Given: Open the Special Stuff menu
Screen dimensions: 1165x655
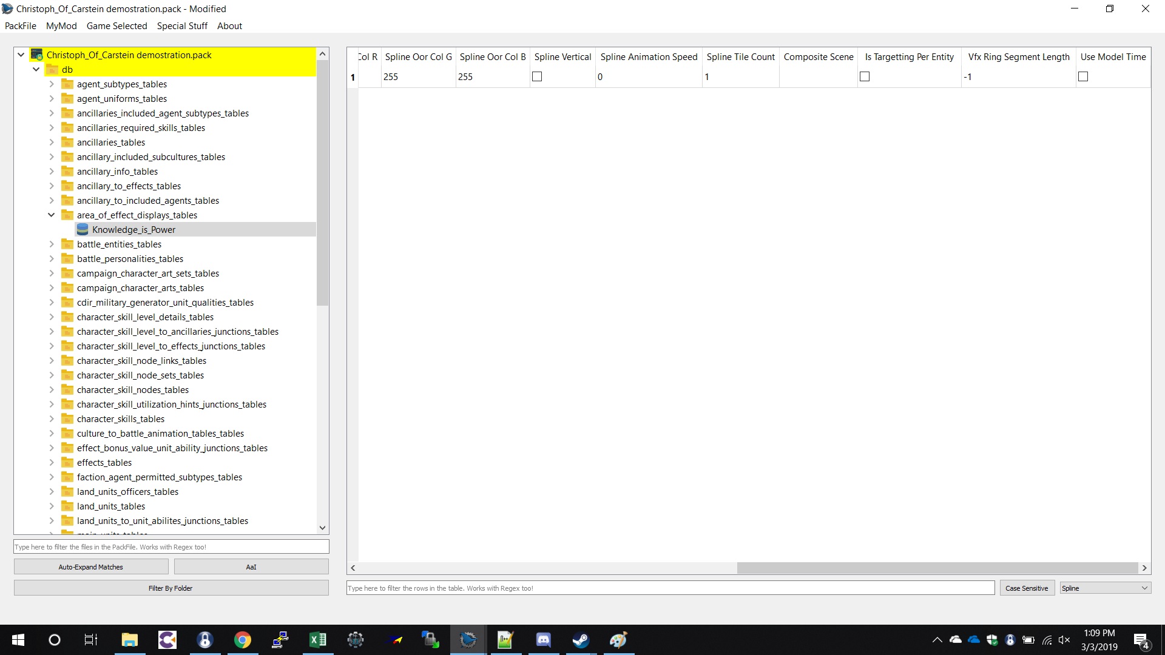Looking at the screenshot, I should coord(181,25).
